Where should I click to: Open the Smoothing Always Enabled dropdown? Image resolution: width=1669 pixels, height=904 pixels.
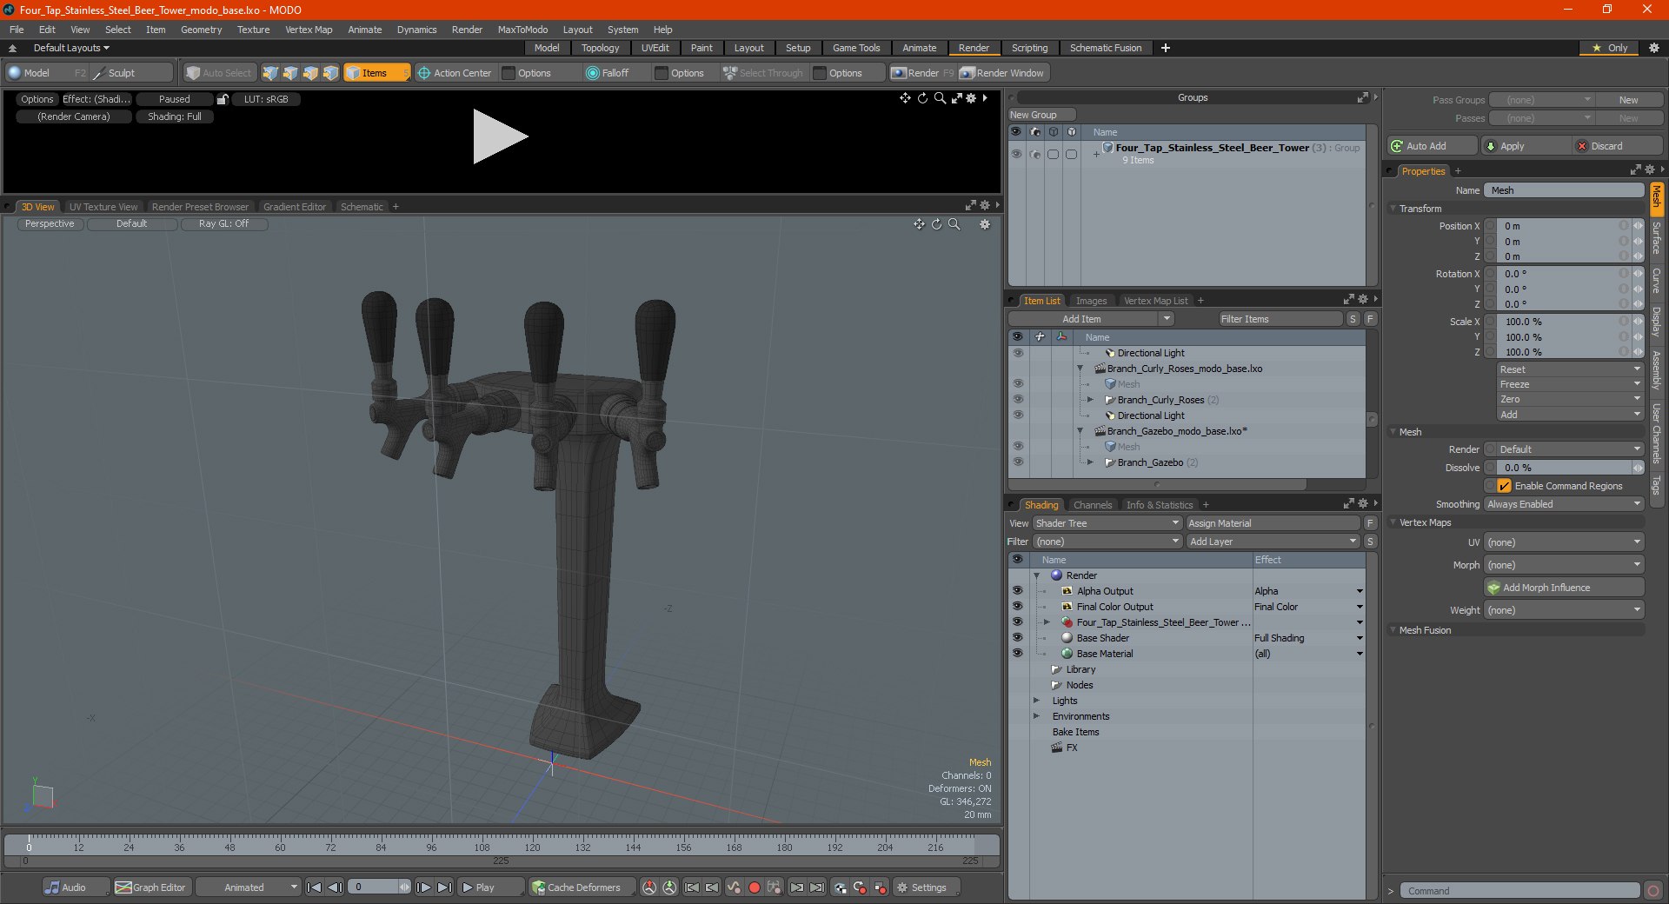(1564, 504)
